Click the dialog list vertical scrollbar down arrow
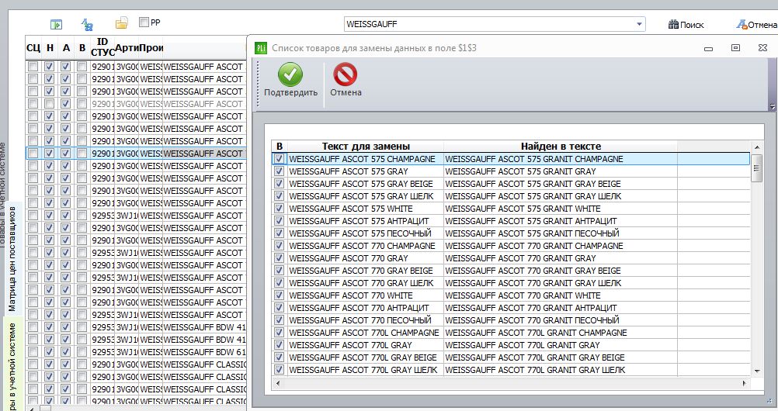The image size is (778, 411). (757, 371)
